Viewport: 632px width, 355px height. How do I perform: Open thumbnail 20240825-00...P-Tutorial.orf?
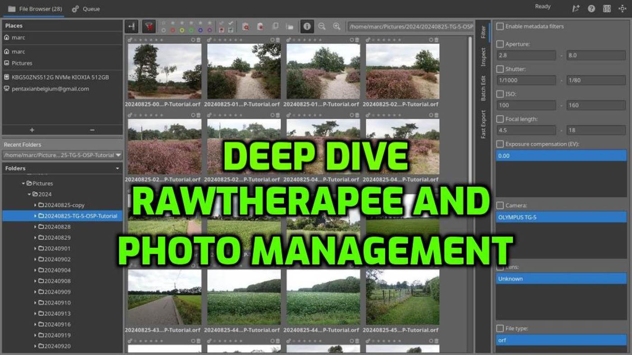click(164, 71)
